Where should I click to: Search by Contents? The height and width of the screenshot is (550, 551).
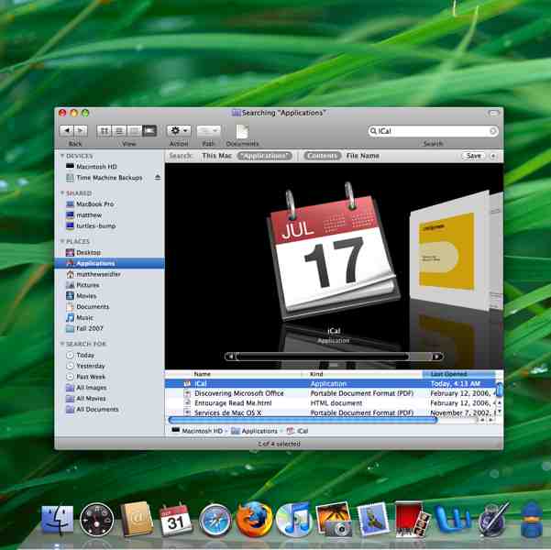322,156
